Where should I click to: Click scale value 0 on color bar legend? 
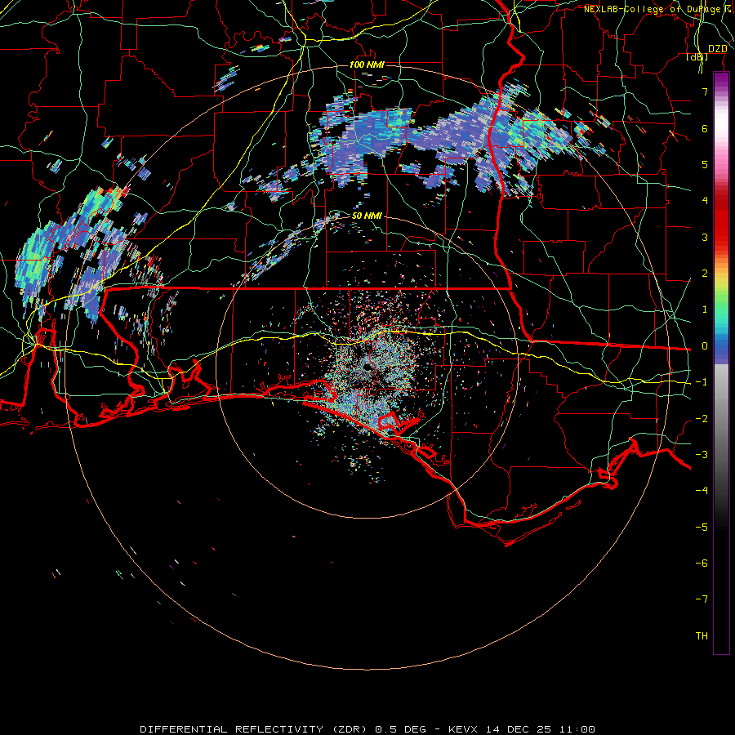[x=704, y=346]
